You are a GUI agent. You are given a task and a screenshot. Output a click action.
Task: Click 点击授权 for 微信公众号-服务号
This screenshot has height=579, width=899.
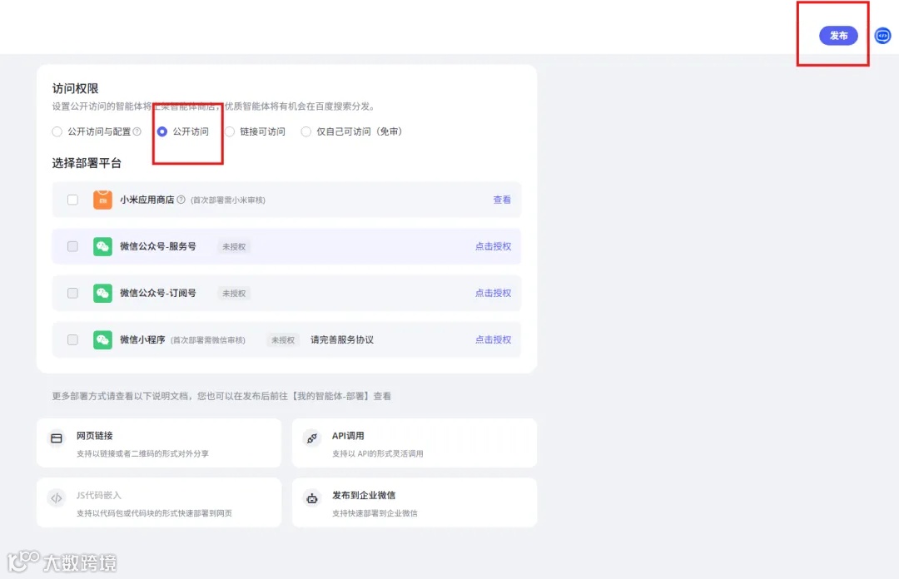(492, 246)
